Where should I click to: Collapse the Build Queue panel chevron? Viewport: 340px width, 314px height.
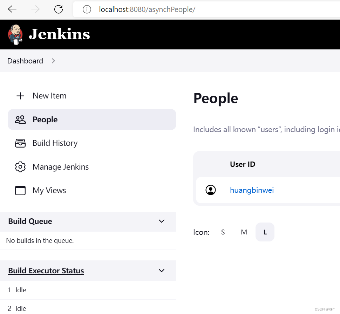click(162, 221)
